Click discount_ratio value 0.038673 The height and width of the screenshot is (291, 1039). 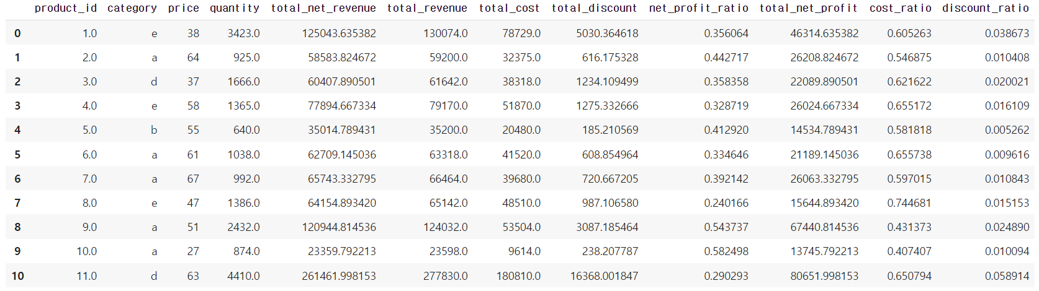click(x=1007, y=33)
